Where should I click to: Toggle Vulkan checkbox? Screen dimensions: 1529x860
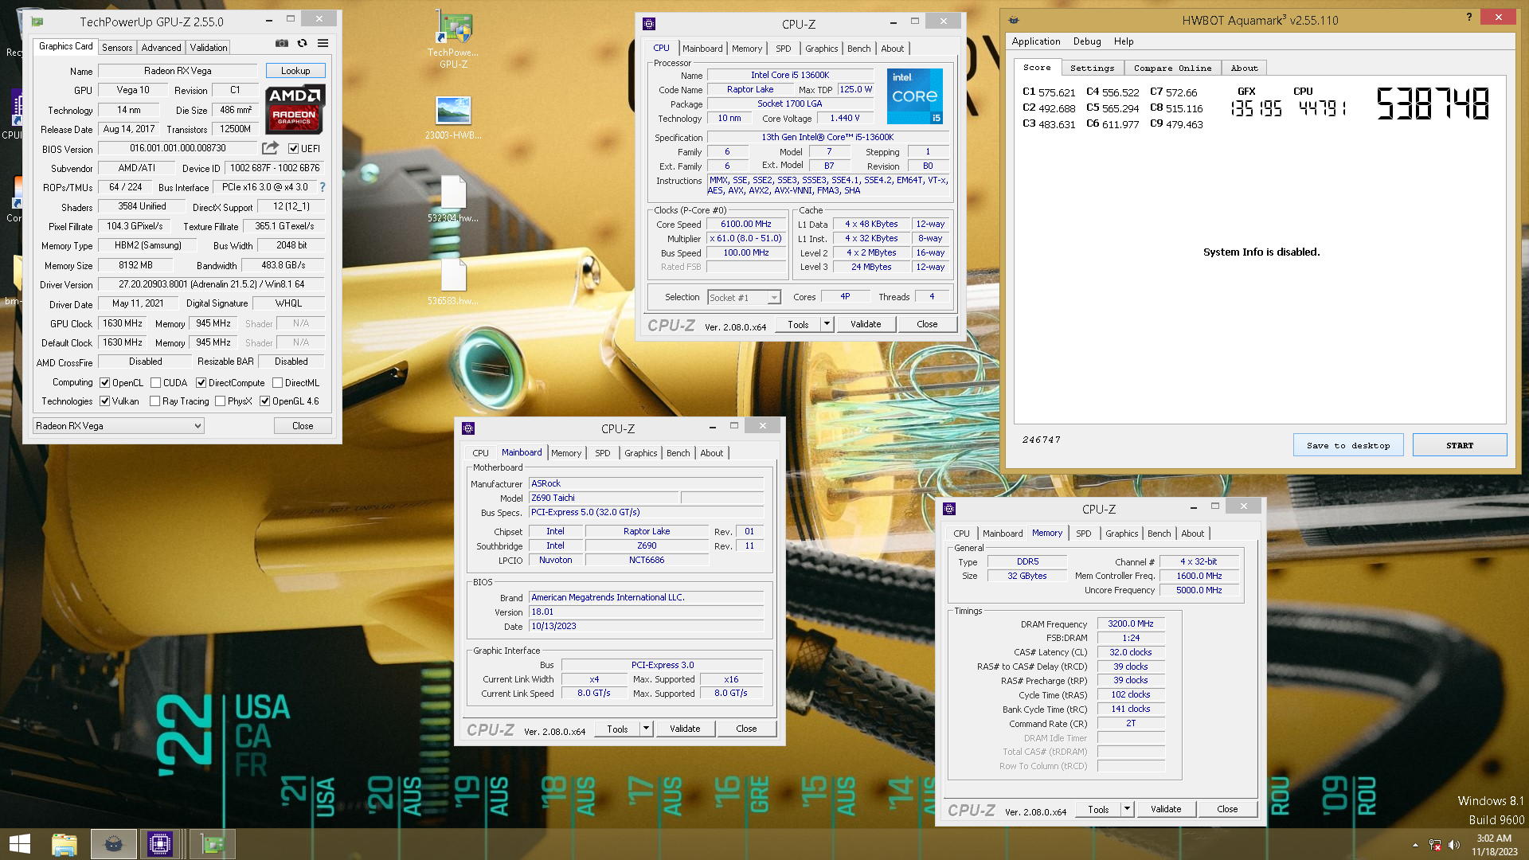pyautogui.click(x=104, y=401)
